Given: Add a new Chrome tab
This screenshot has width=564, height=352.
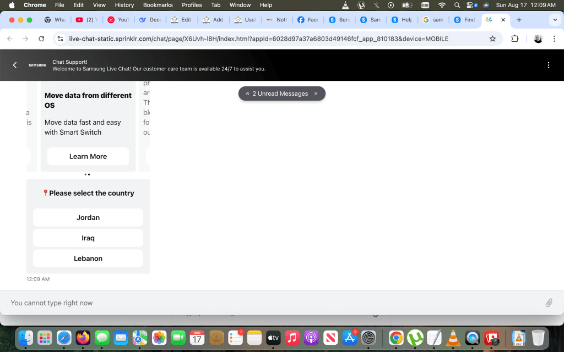Looking at the screenshot, I should click(x=519, y=20).
